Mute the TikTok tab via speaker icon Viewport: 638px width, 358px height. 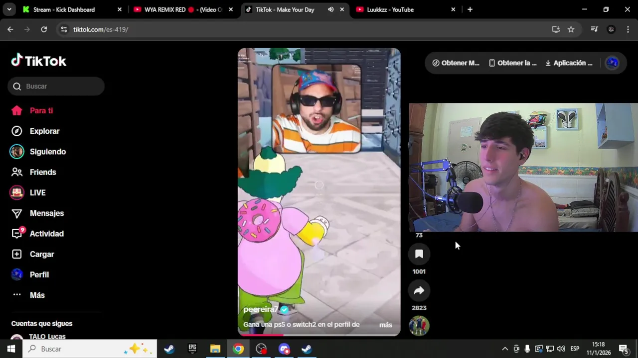pyautogui.click(x=330, y=9)
